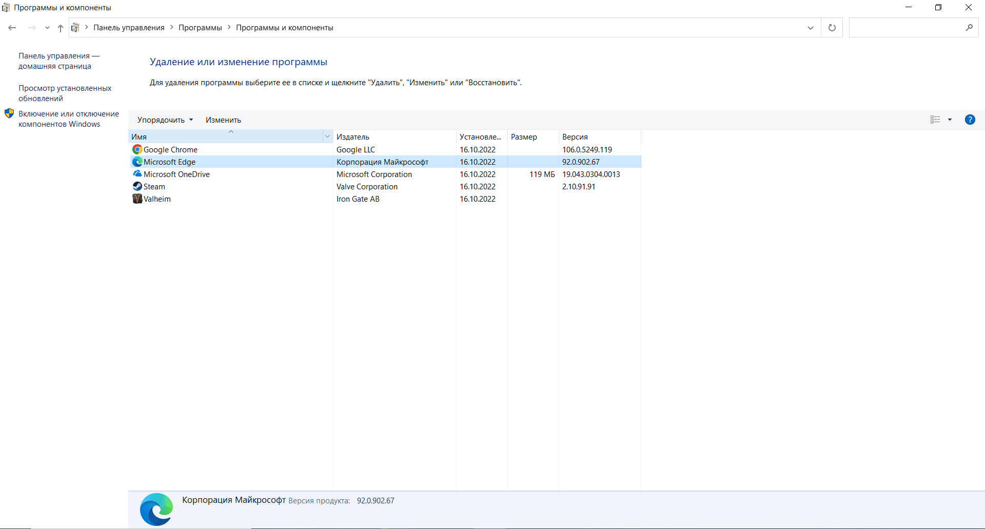Click the shield icon beside Windows components link
The height and width of the screenshot is (529, 985).
(x=9, y=113)
